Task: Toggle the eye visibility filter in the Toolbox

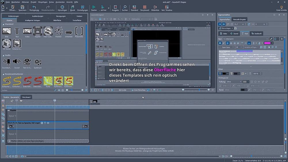Action: pos(59,90)
